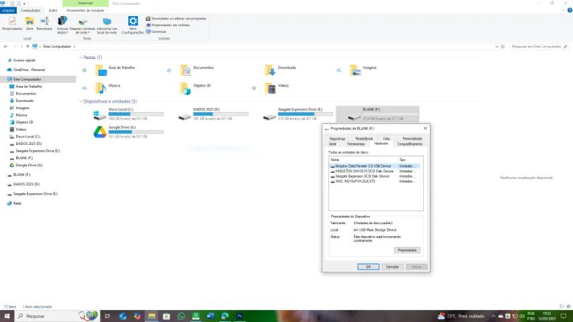Click the back navigation arrow
This screenshot has height=322, width=573.
[5, 46]
